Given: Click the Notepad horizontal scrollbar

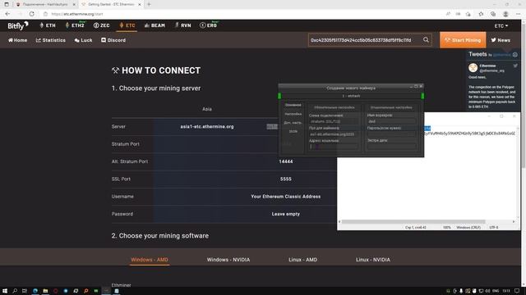Looking at the screenshot, I should click(413, 222).
